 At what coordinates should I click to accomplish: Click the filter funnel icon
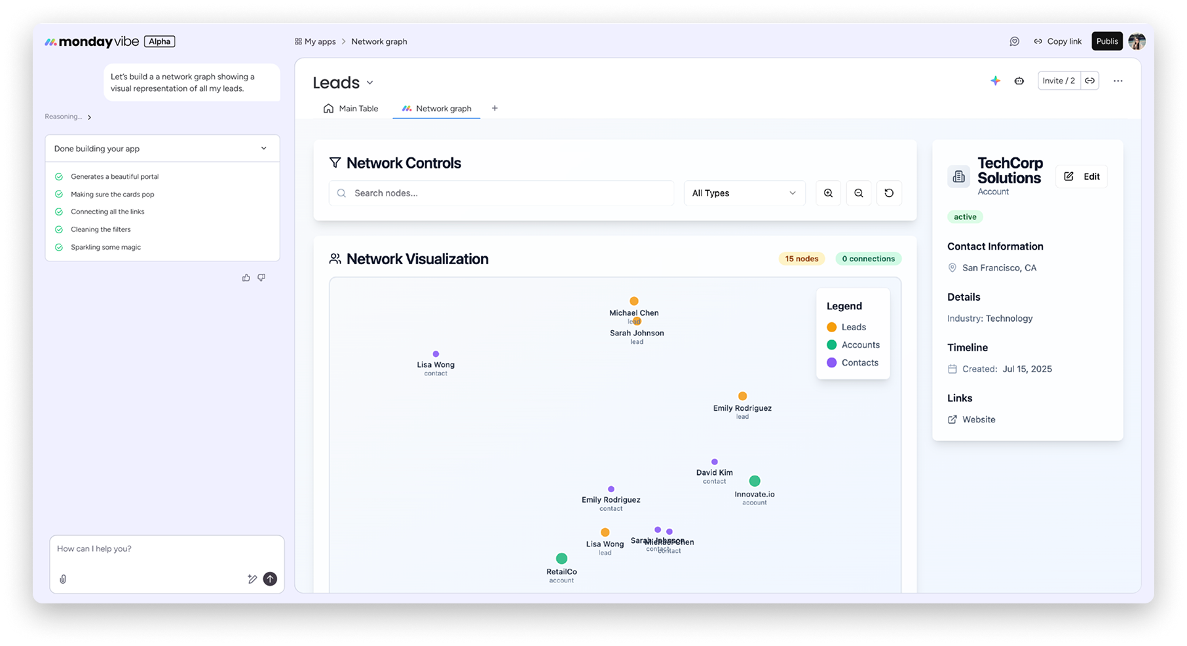click(335, 162)
